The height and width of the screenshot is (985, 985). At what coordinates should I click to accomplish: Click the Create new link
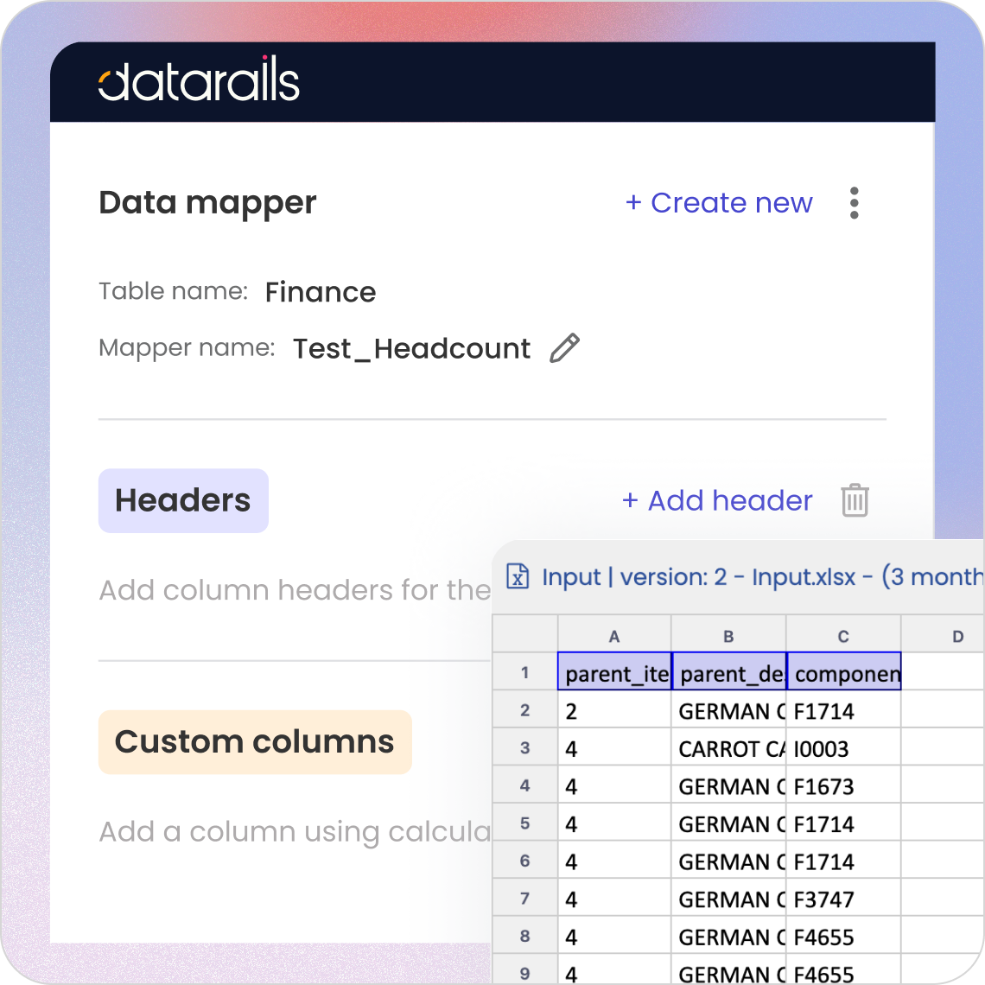[x=719, y=203]
